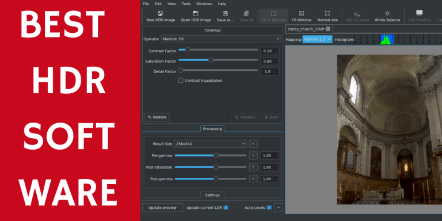Switch to Normal size view icon
The width and height of the screenshot is (442, 221).
click(x=327, y=13)
